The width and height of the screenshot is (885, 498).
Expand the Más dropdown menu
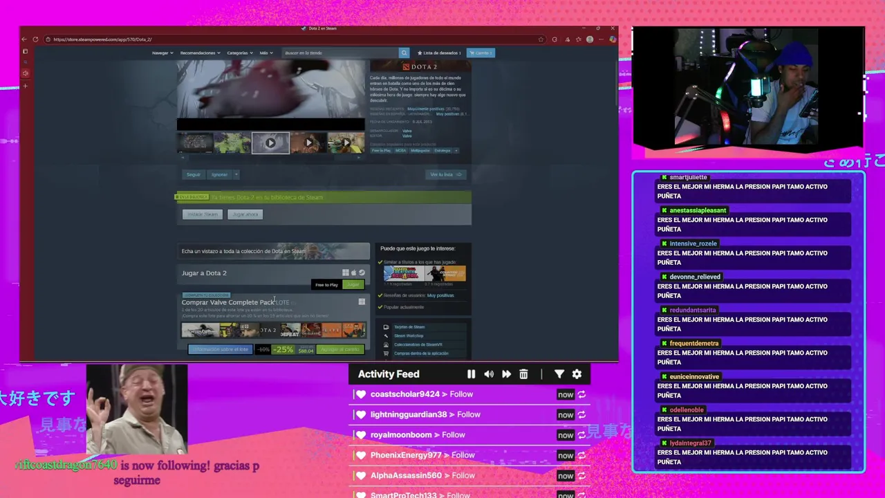[266, 53]
